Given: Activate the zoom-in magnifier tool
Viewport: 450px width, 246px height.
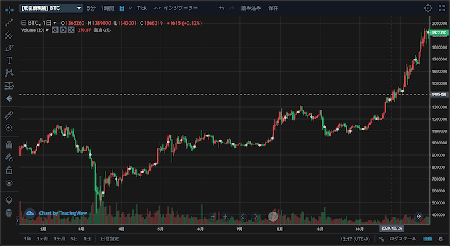Looking at the screenshot, I should coord(9,128).
